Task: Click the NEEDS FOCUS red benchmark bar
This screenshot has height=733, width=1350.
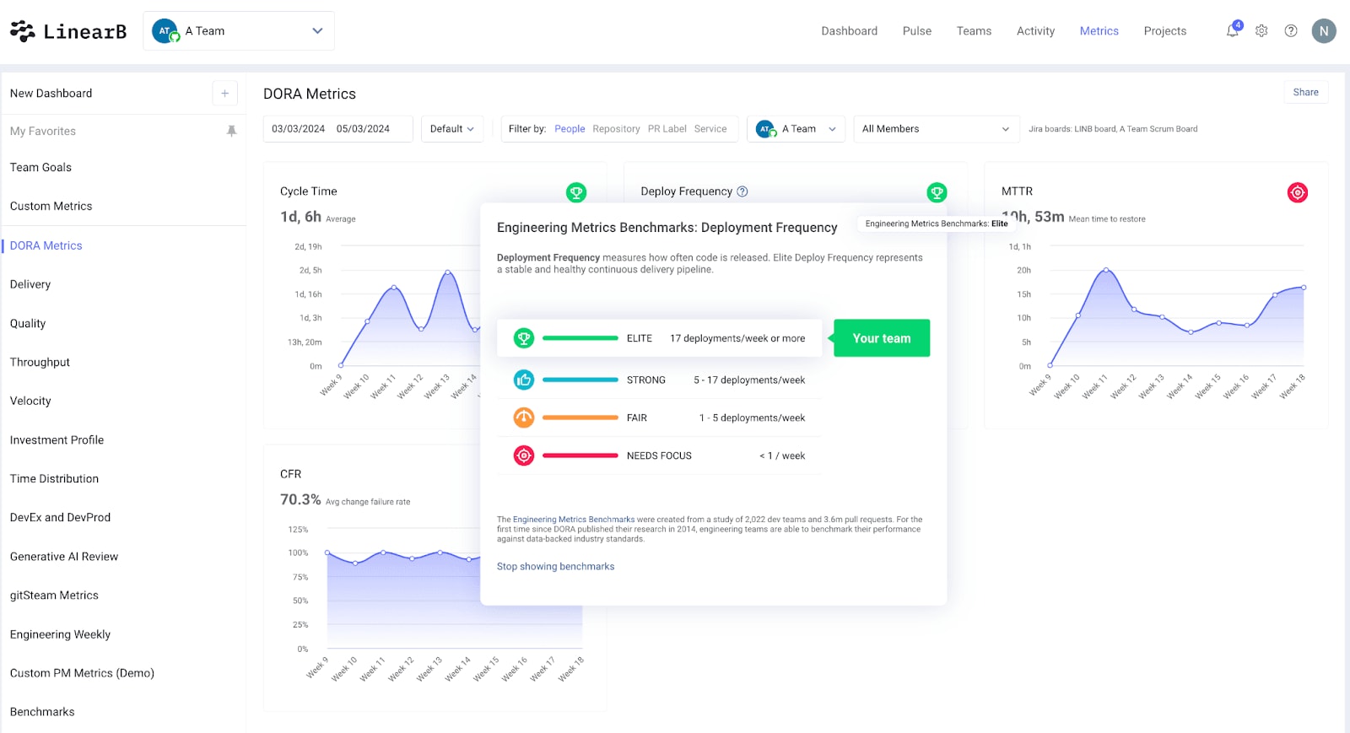Action: coord(580,455)
